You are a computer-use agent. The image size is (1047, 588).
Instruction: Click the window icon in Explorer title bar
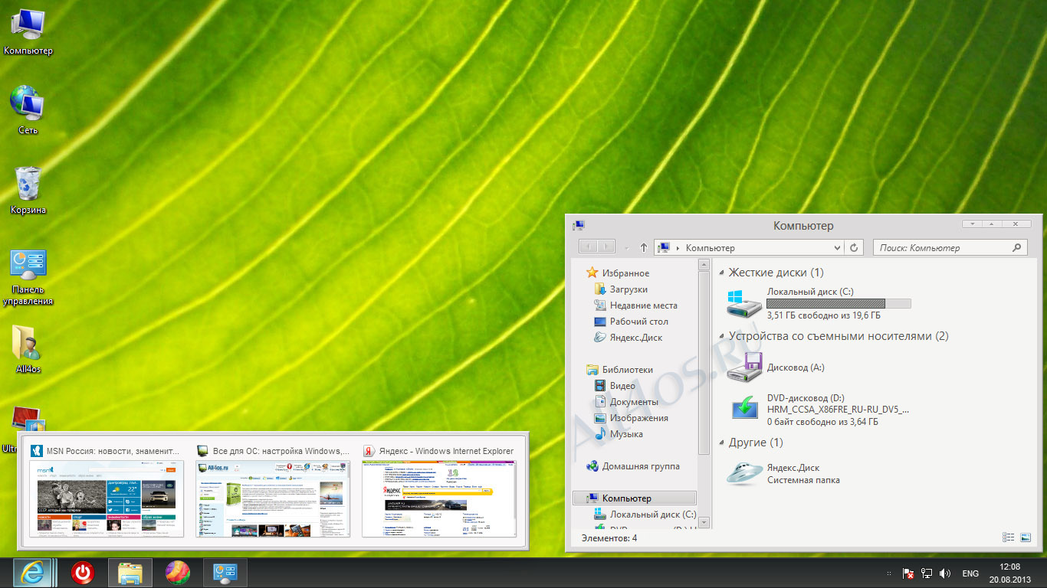(579, 225)
